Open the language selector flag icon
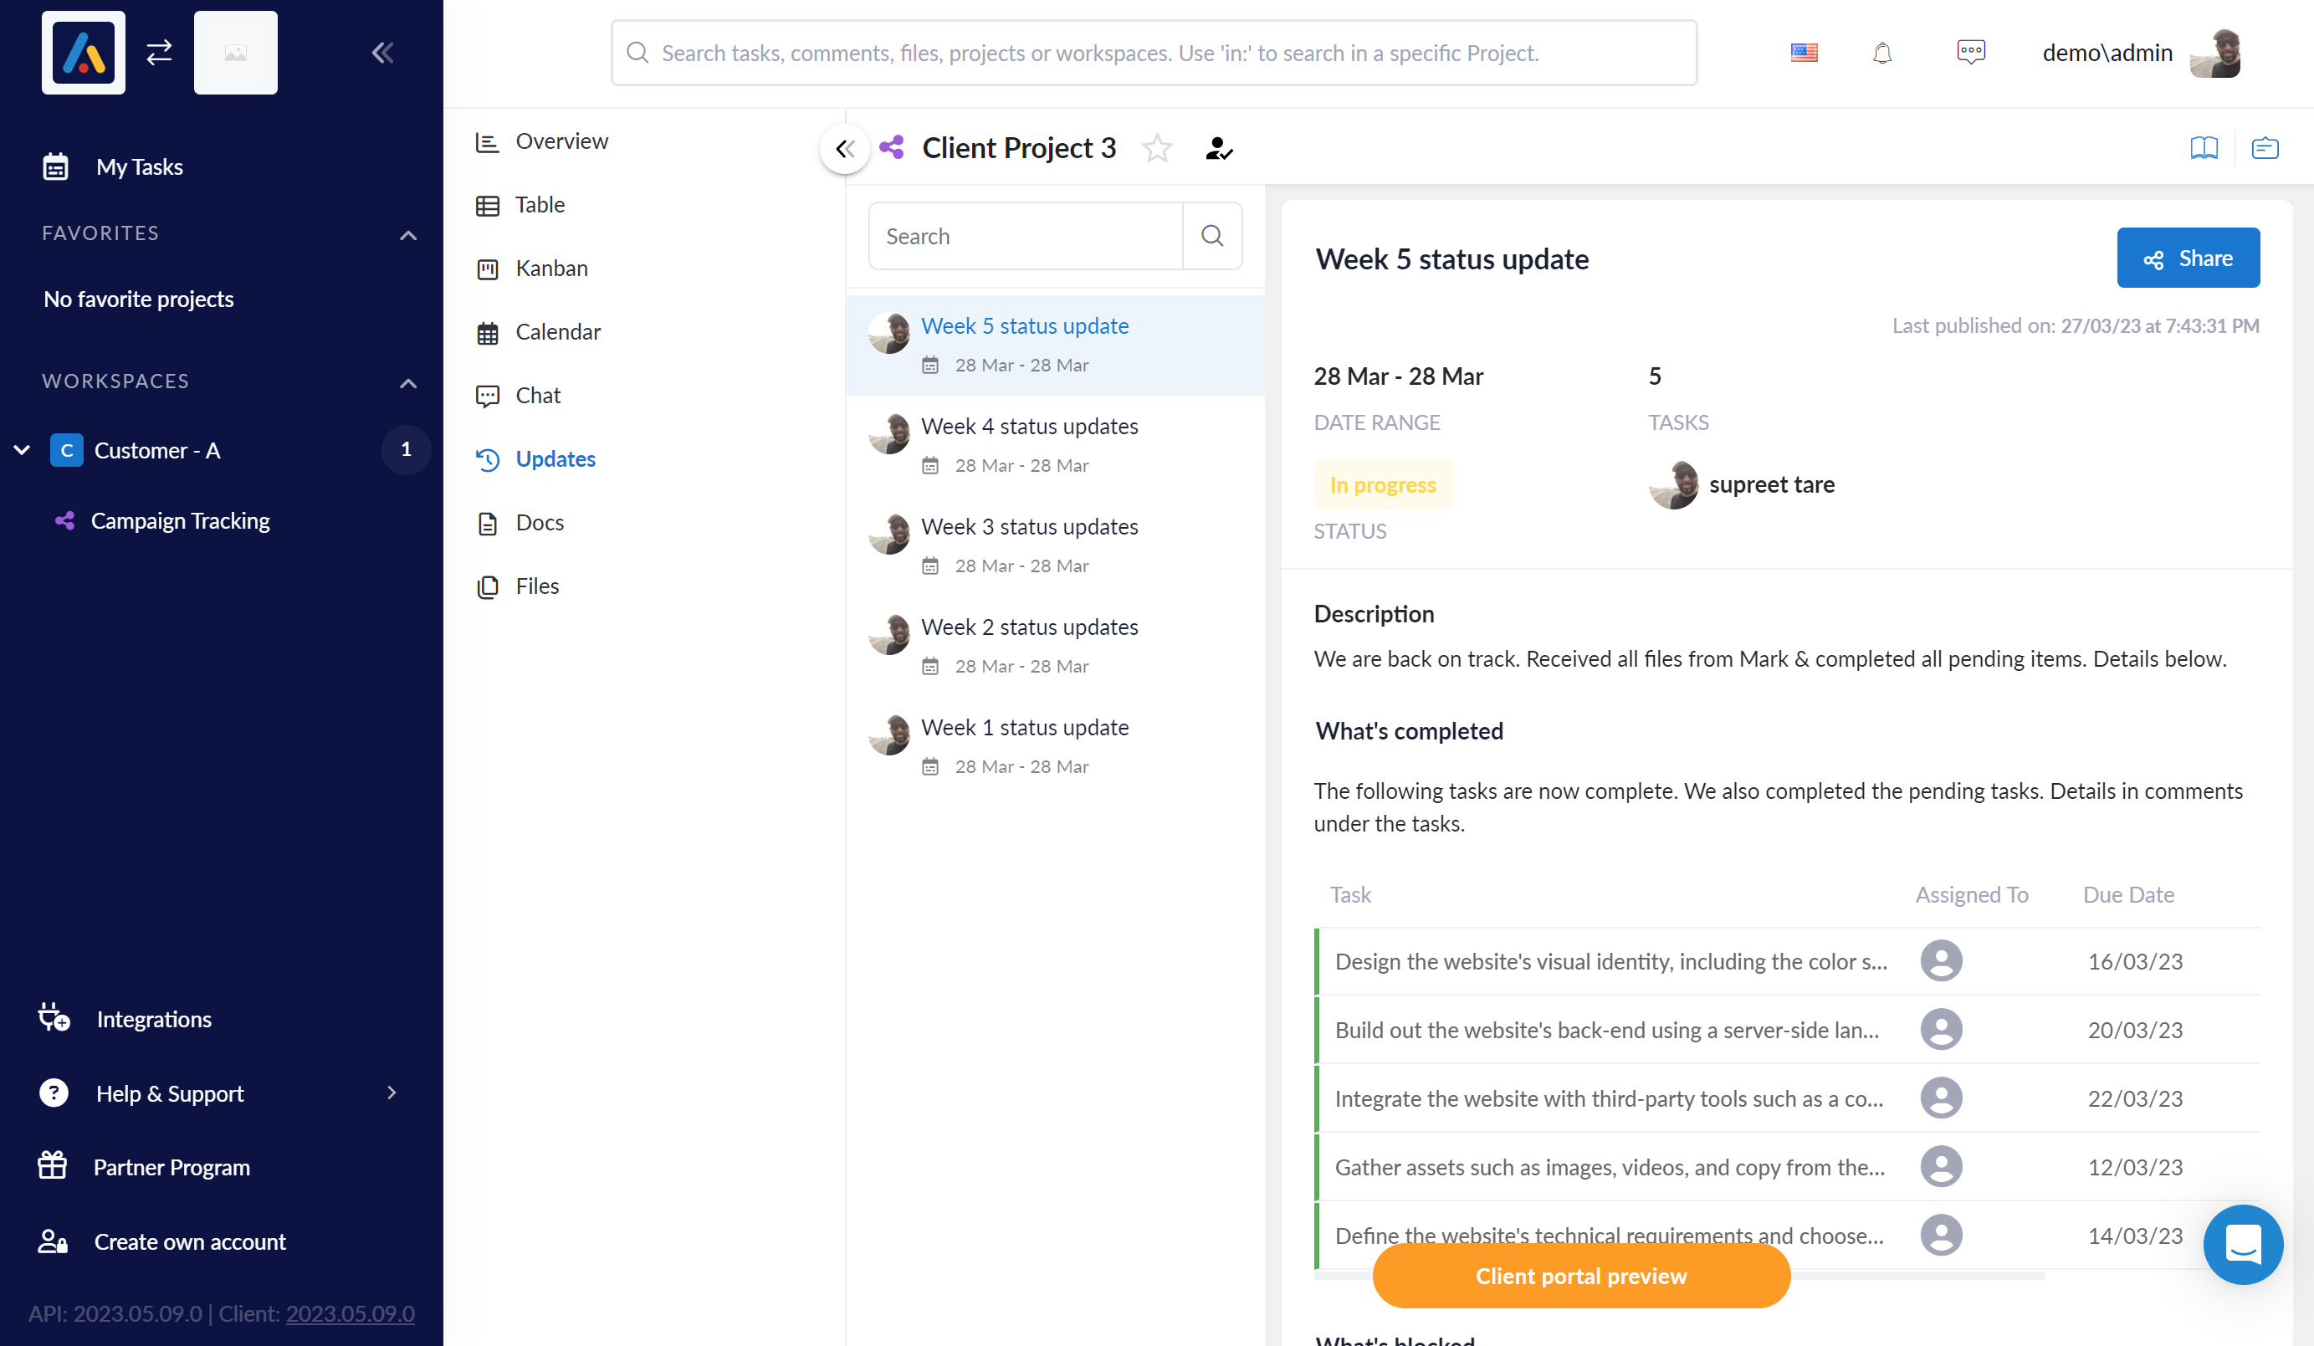The image size is (2314, 1346). click(1804, 53)
